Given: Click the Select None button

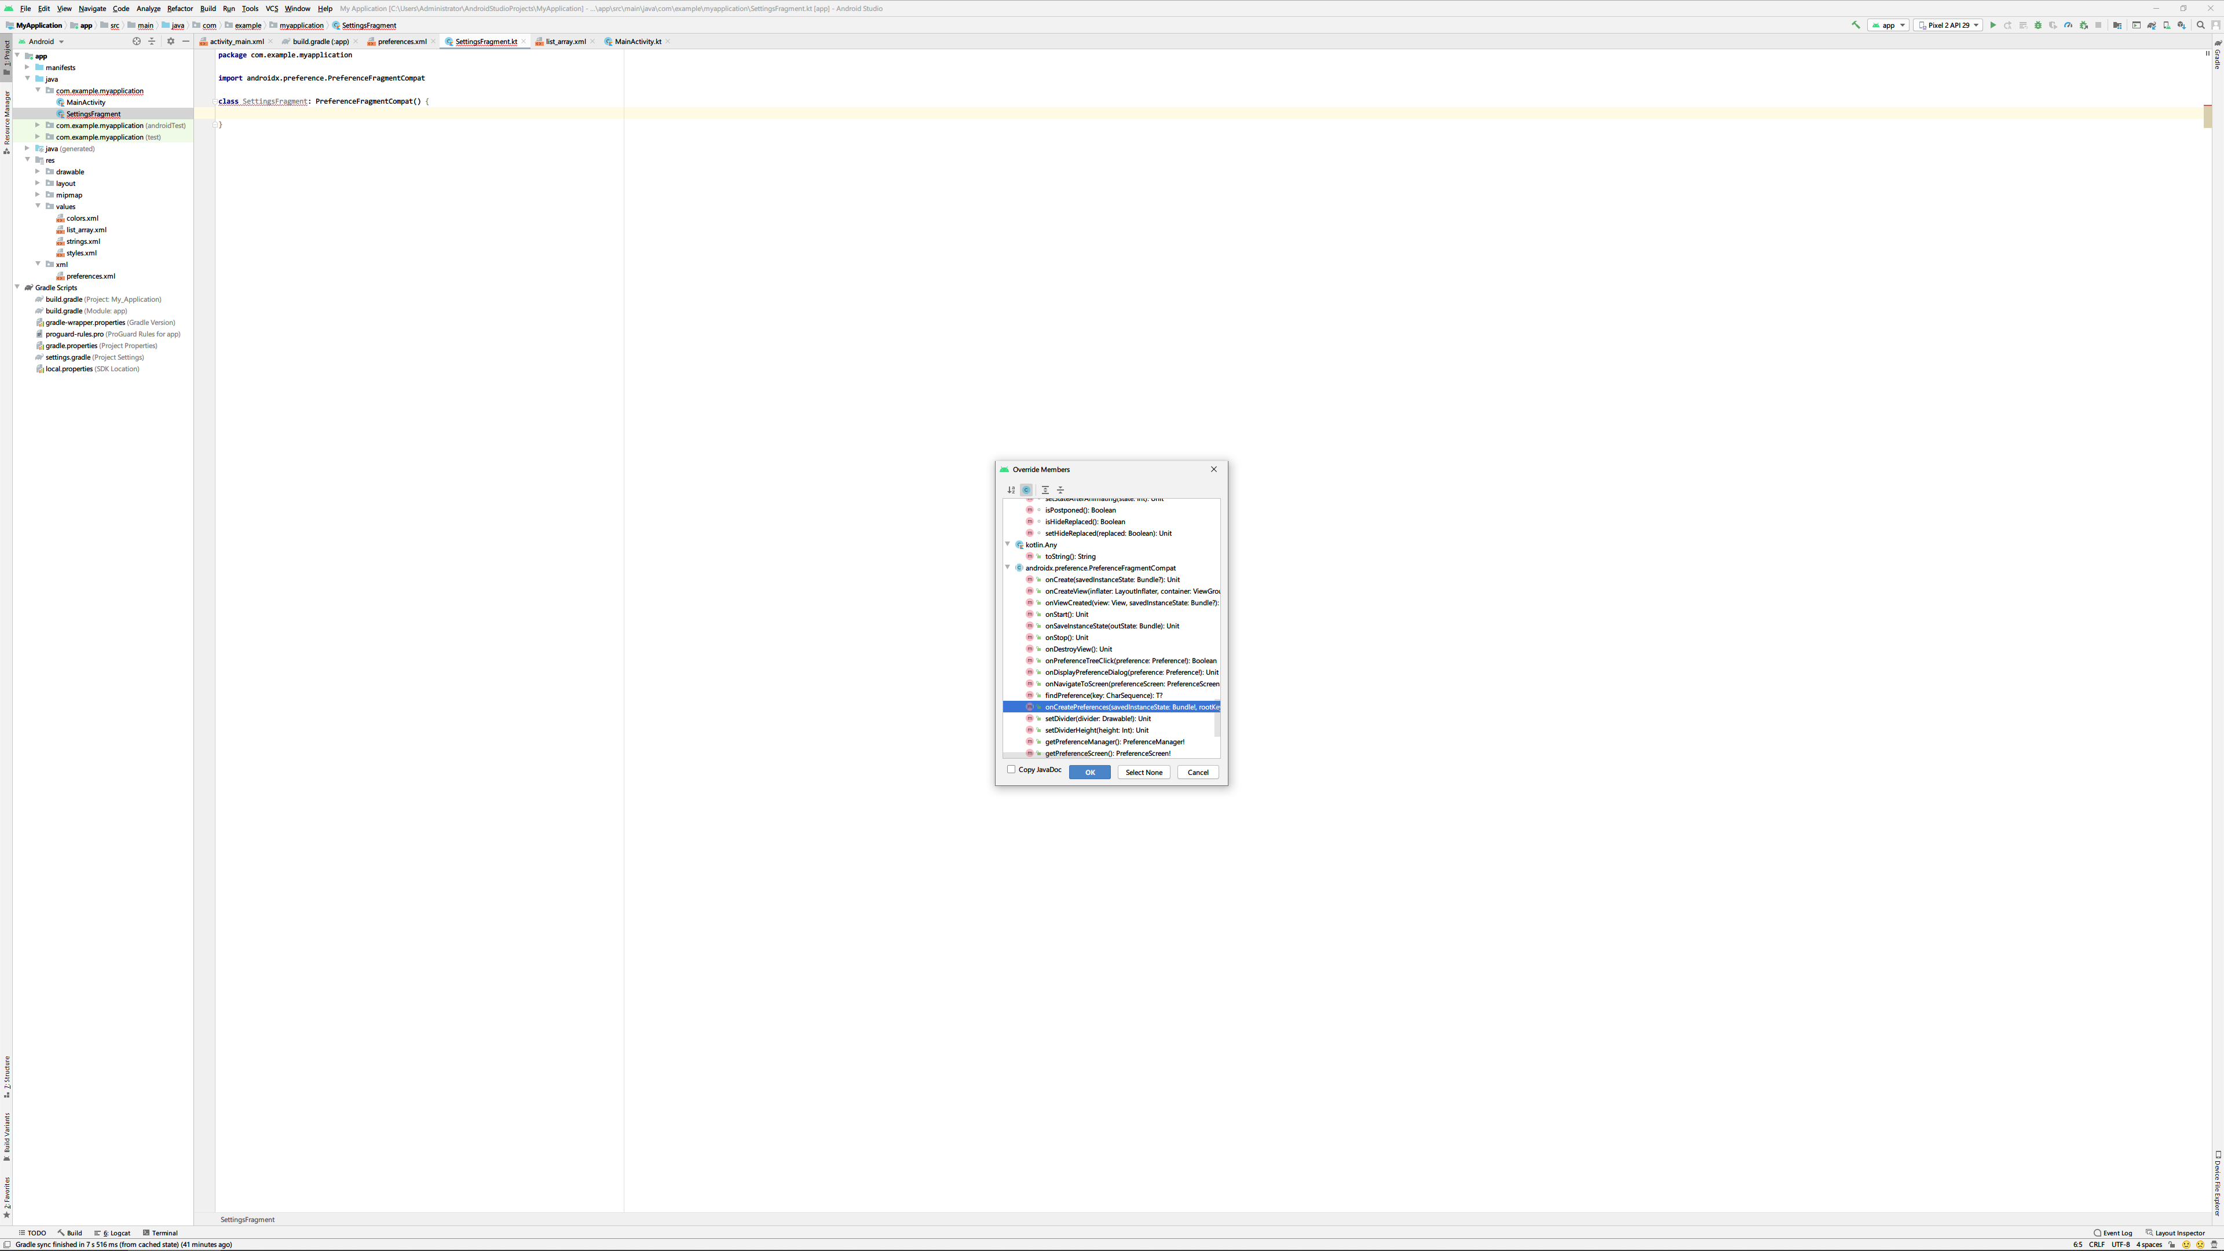Looking at the screenshot, I should [x=1143, y=772].
